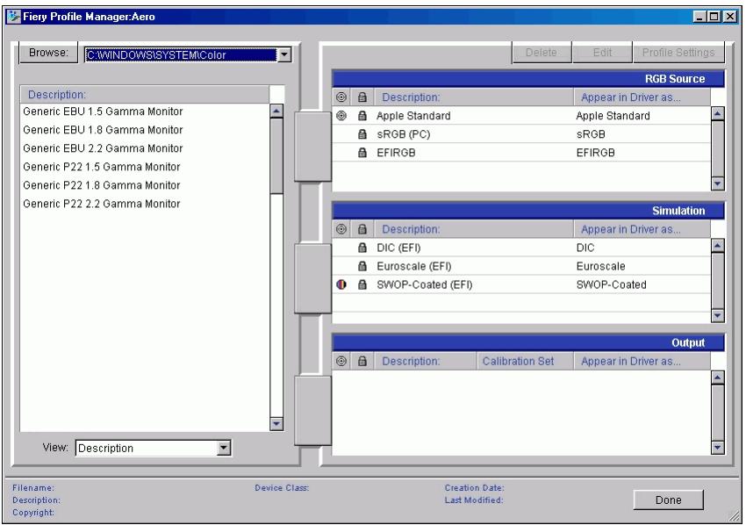Viewport: 746px width, 525px height.
Task: Click Description column header in left list
Action: [144, 94]
